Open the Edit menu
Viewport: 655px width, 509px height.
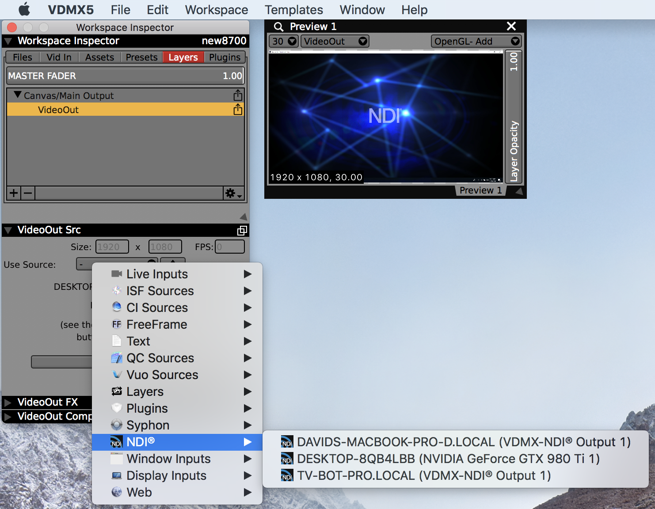157,10
